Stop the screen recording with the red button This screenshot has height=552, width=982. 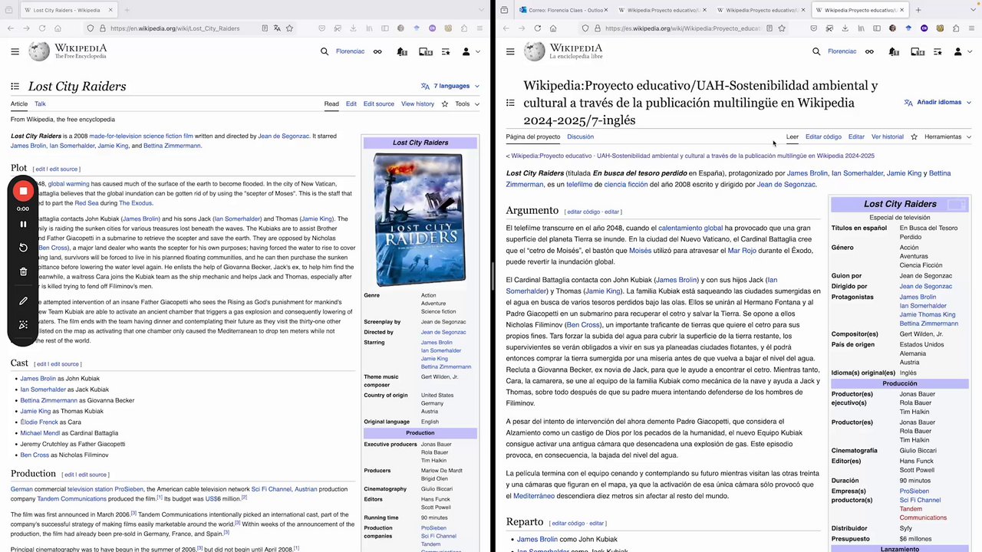(23, 191)
